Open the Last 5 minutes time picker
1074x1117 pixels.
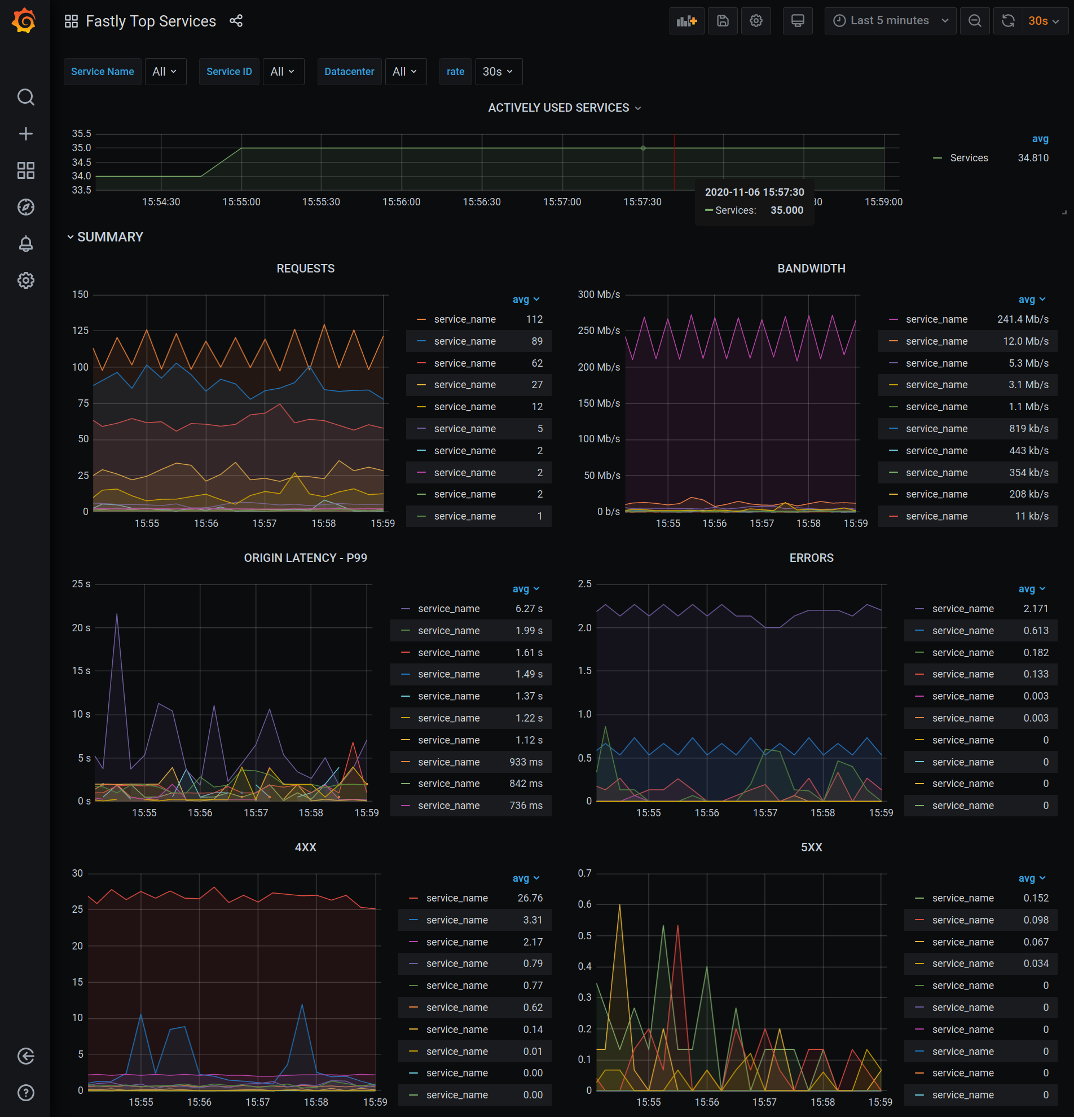coord(890,21)
